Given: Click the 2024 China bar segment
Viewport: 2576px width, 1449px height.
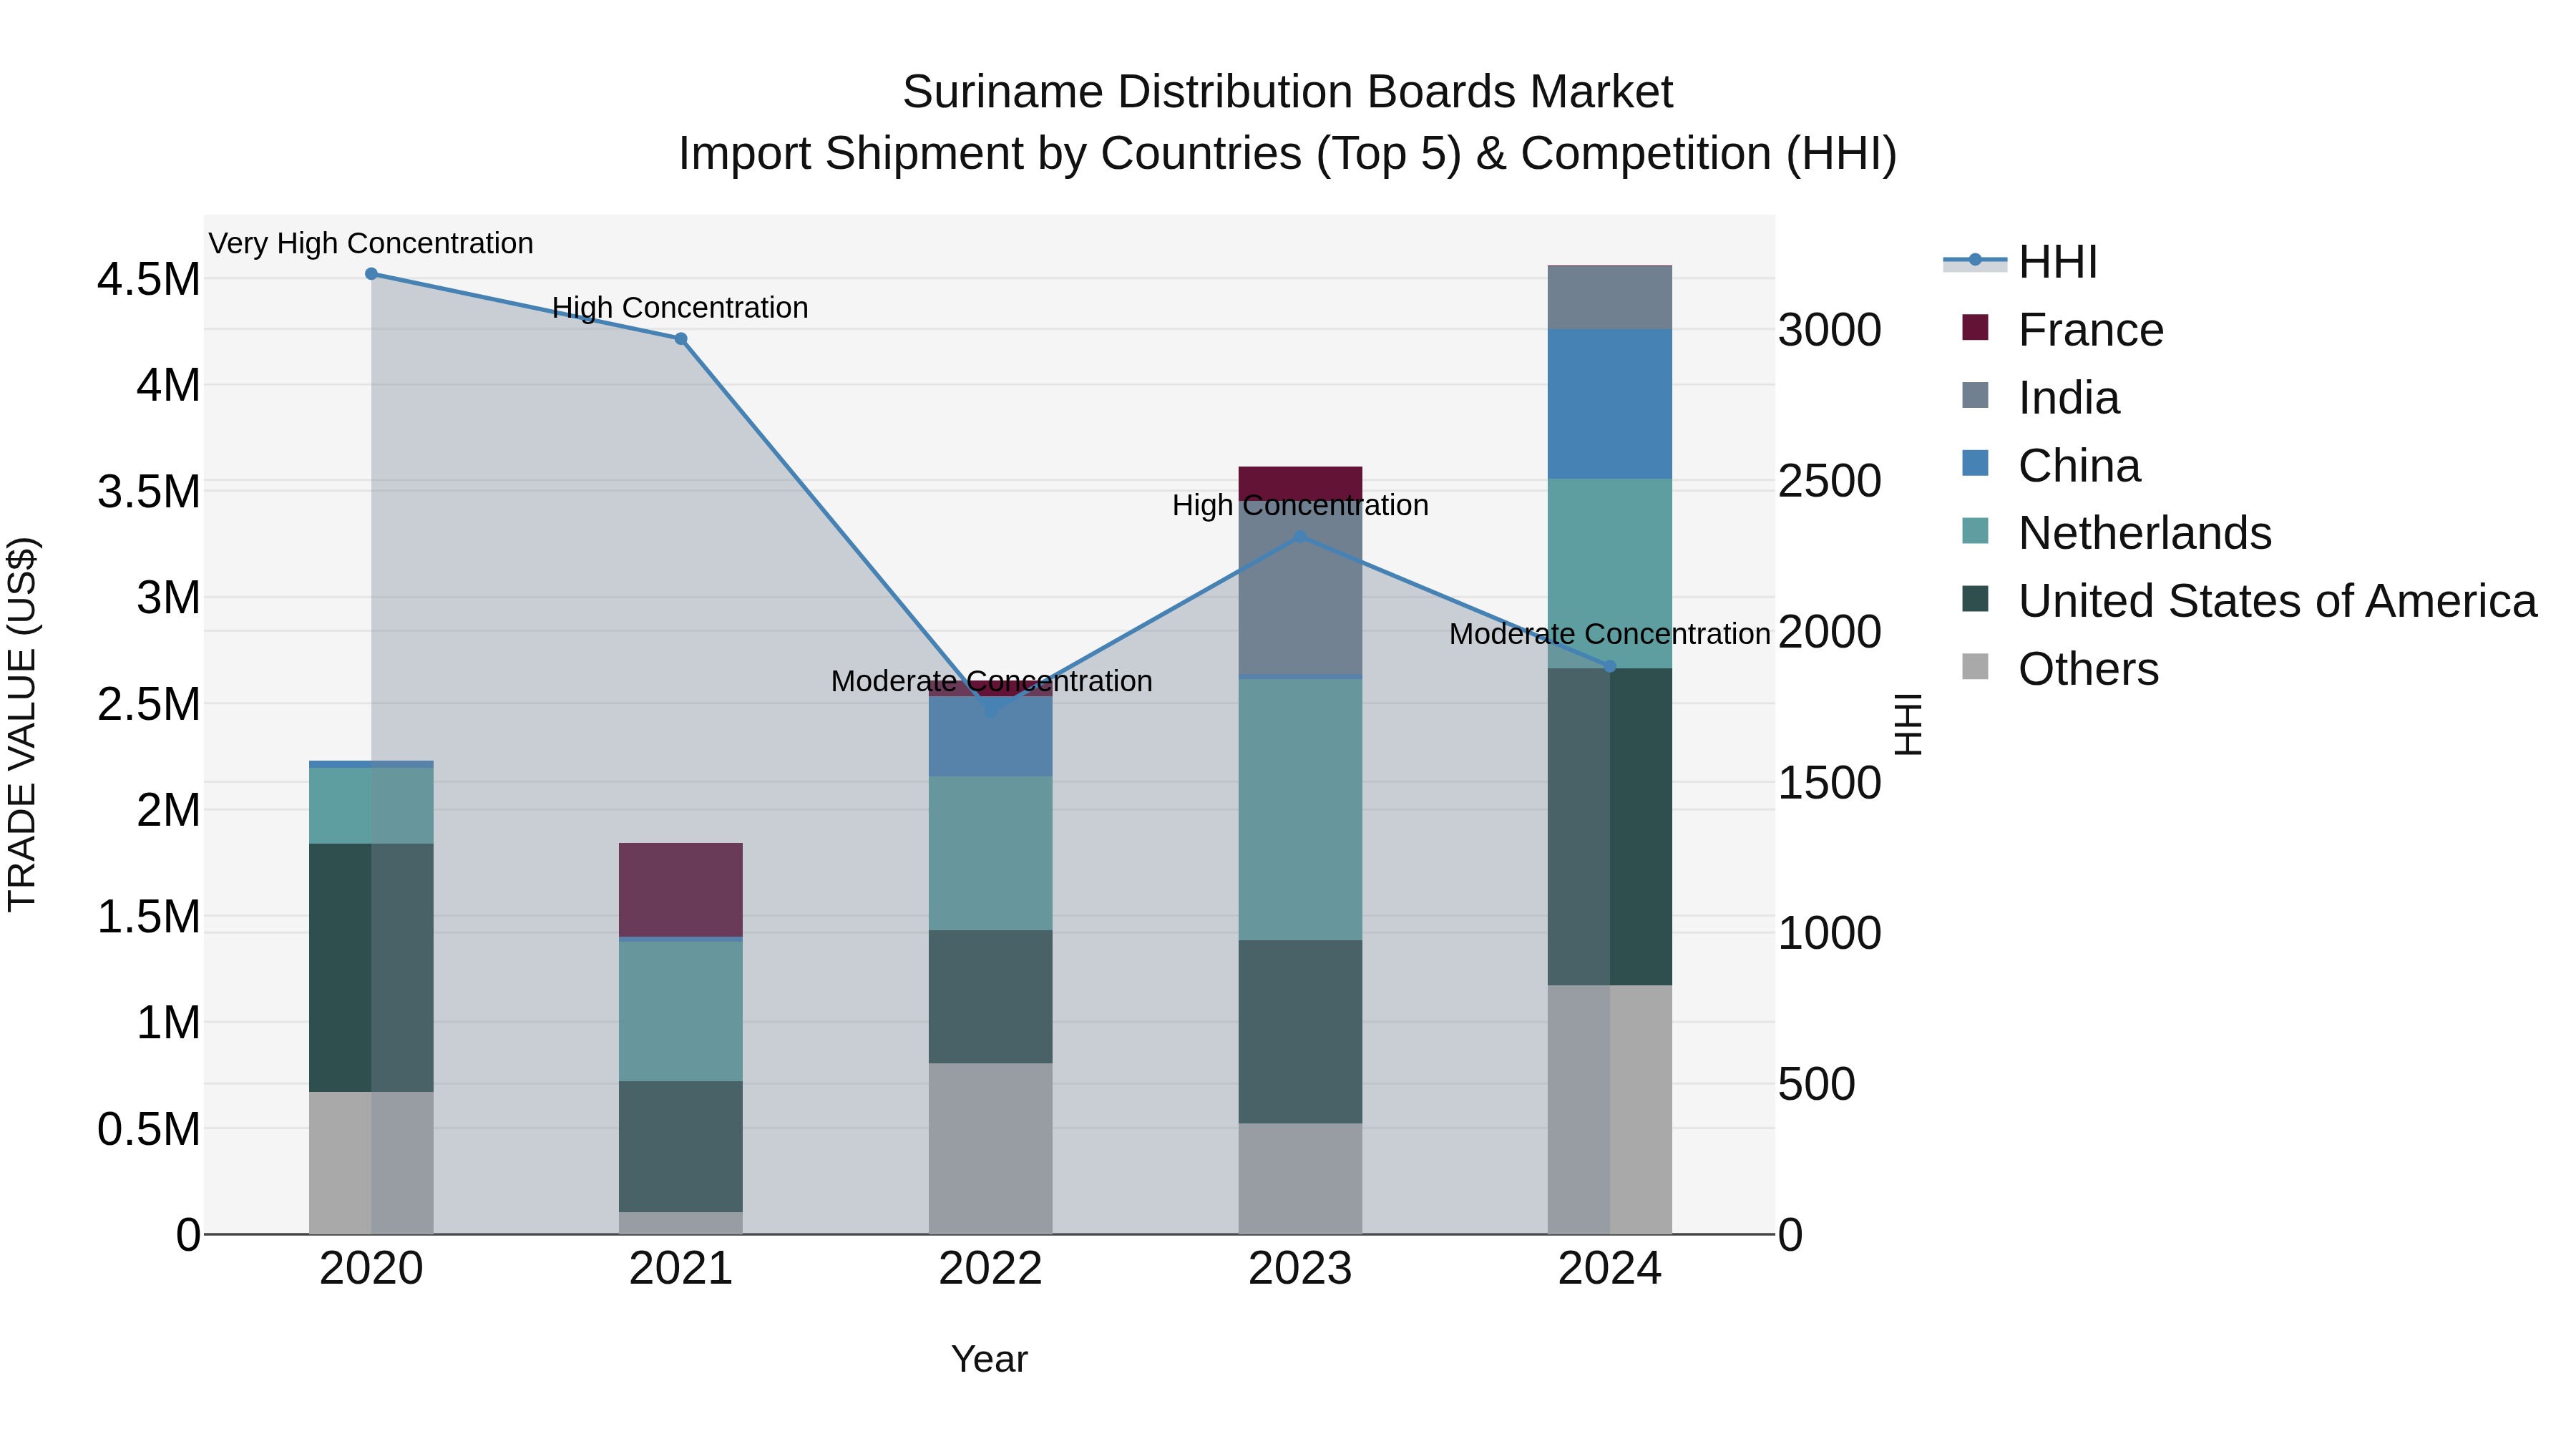Looking at the screenshot, I should pos(1610,404).
